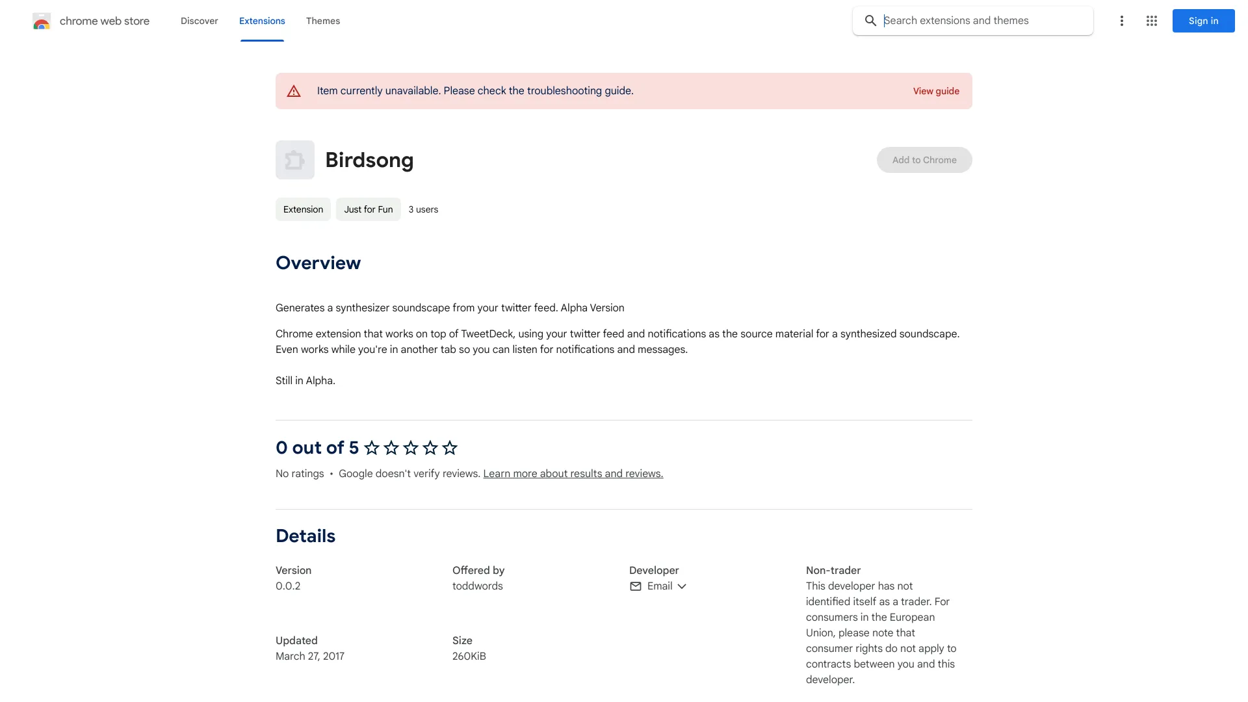
Task: Select the Extensions tab
Action: click(x=262, y=21)
